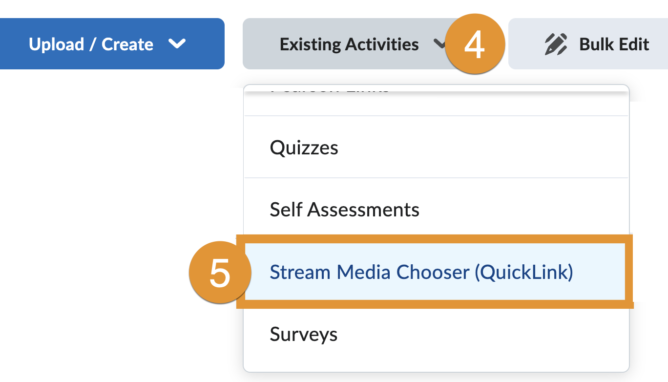This screenshot has height=382, width=668.
Task: Click the orange step 5 badge
Action: (219, 273)
